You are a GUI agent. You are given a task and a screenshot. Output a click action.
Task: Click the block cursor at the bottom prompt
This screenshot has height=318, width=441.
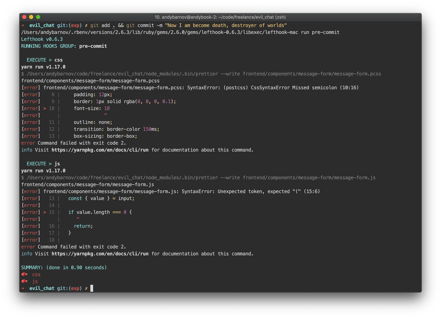click(92, 288)
